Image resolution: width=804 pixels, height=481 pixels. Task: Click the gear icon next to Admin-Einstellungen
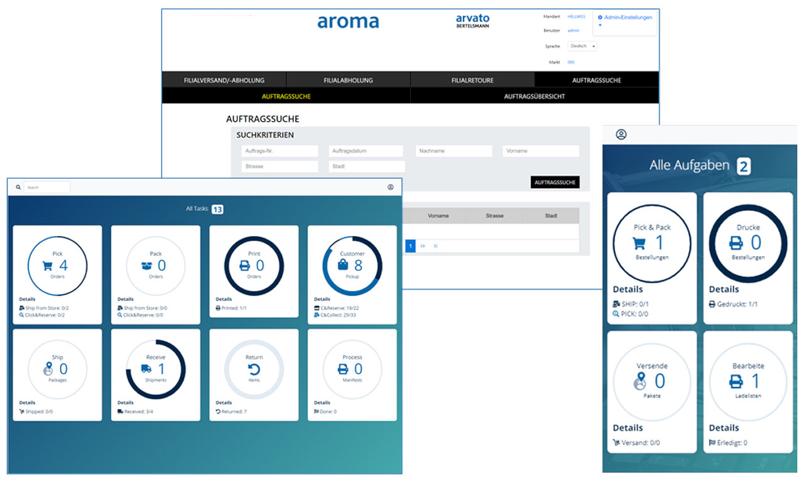600,18
